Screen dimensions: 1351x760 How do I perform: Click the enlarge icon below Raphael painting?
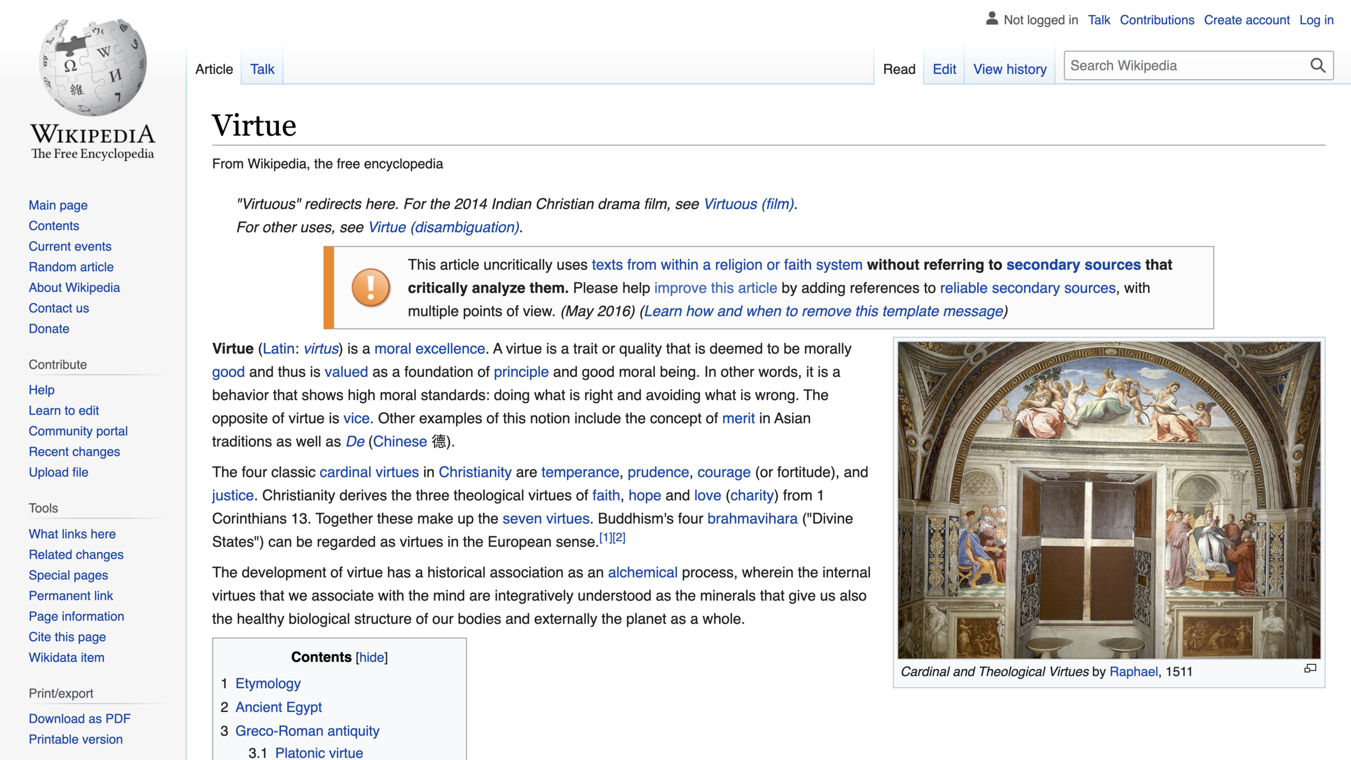point(1310,669)
